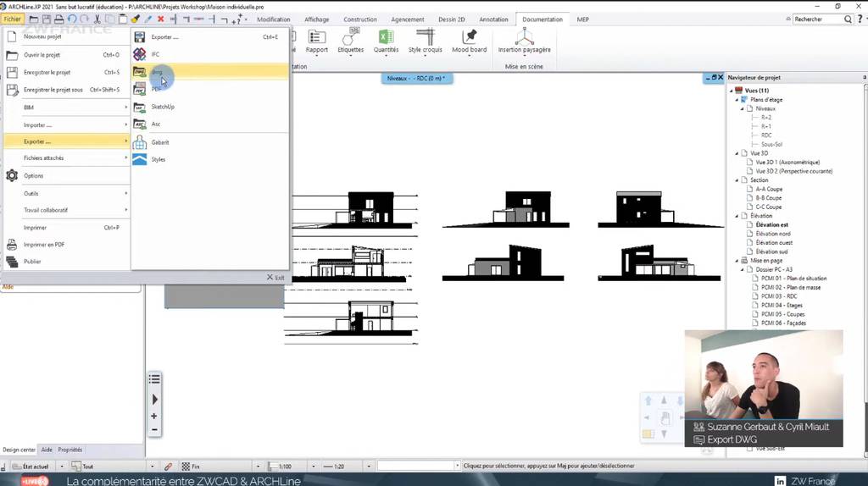868x486 pixels.
Task: Open the Quantités Excel tool
Action: coord(386,42)
